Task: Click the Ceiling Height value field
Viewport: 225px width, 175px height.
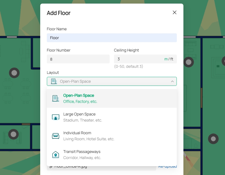Action: (138, 59)
